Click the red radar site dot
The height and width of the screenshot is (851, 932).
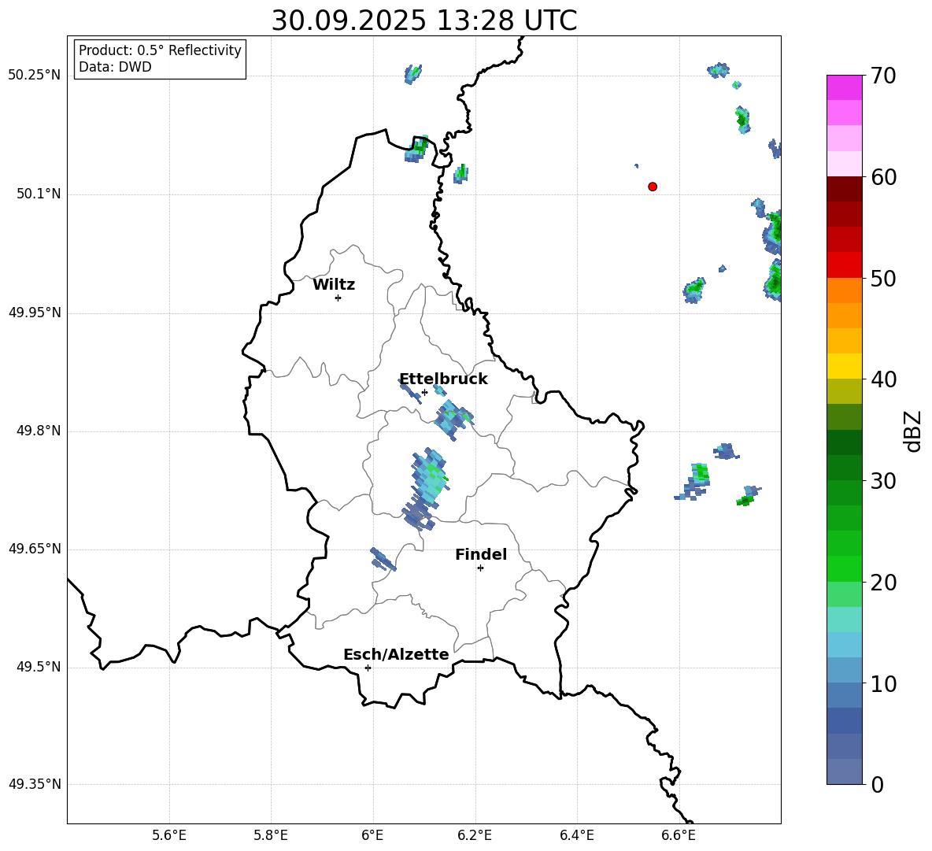652,187
